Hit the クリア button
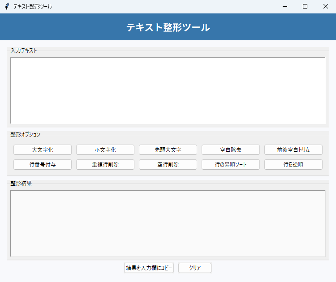 point(195,268)
